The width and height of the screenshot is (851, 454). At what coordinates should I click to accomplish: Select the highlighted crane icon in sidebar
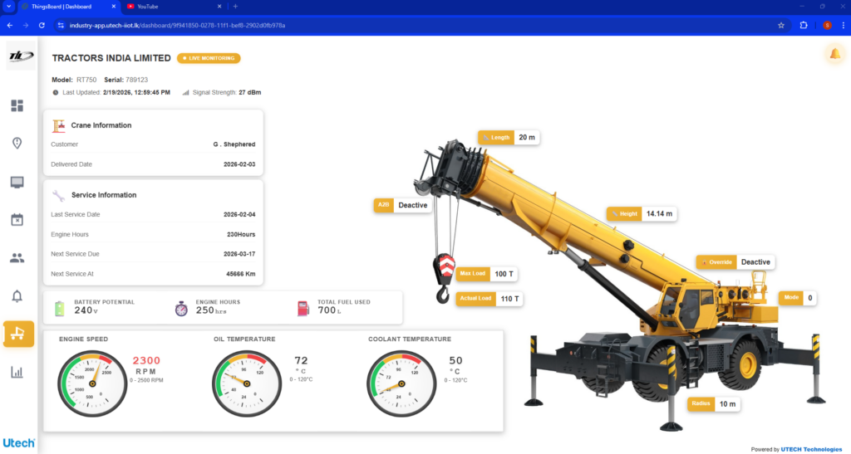pyautogui.click(x=18, y=334)
